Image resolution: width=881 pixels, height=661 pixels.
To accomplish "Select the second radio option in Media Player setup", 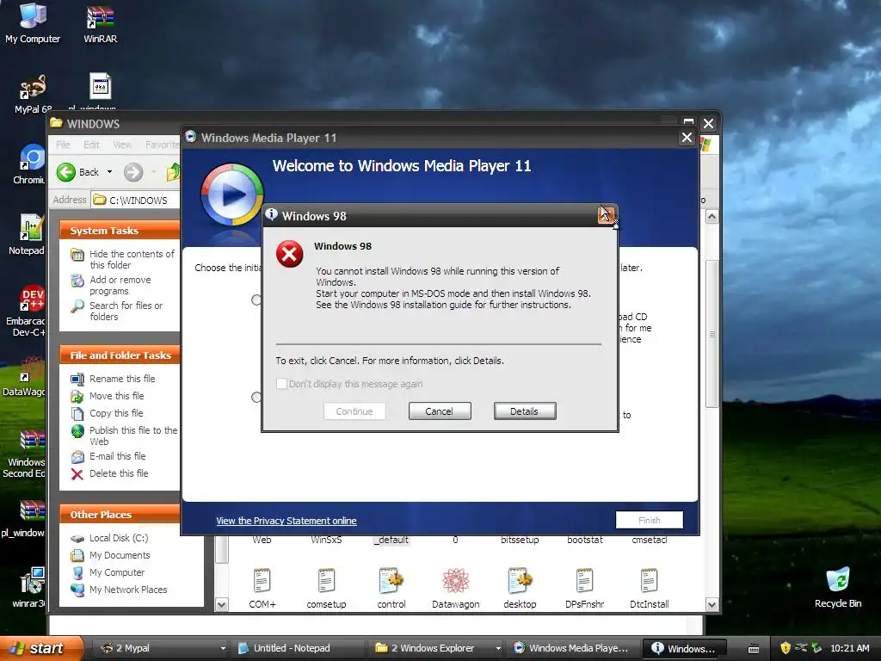I will coord(256,398).
